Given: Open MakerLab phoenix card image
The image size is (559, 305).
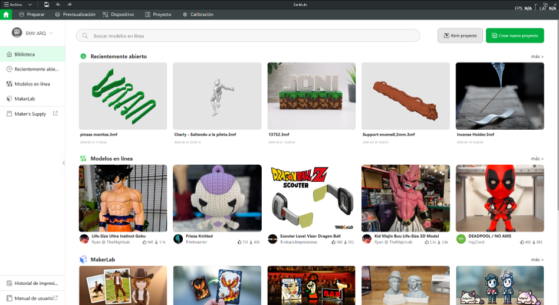Looking at the screenshot, I should [217, 286].
